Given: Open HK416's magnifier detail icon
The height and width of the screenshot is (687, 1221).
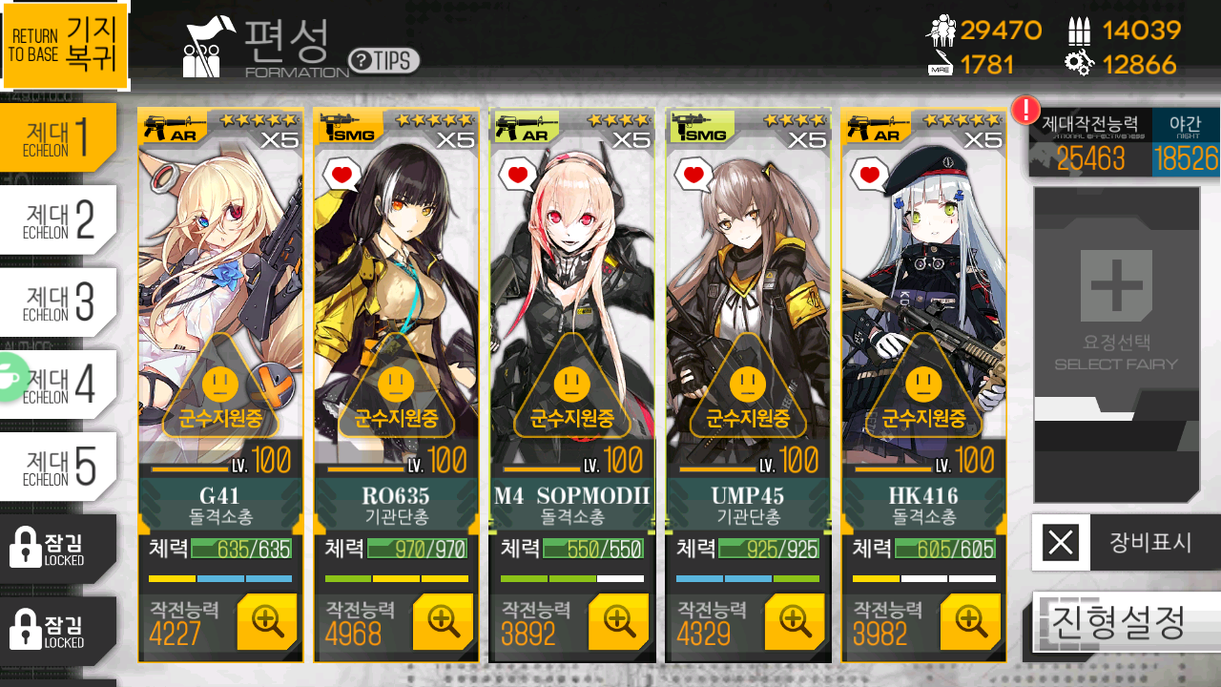Looking at the screenshot, I should tap(970, 621).
